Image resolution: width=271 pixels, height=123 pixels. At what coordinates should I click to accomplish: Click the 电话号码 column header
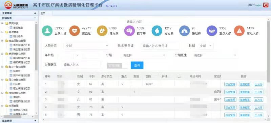[x=195, y=76]
